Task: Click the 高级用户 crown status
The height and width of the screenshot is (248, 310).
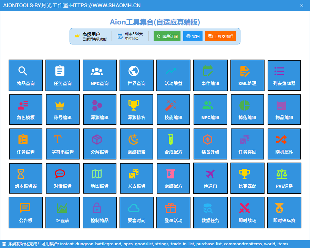Action: pyautogui.click(x=91, y=37)
